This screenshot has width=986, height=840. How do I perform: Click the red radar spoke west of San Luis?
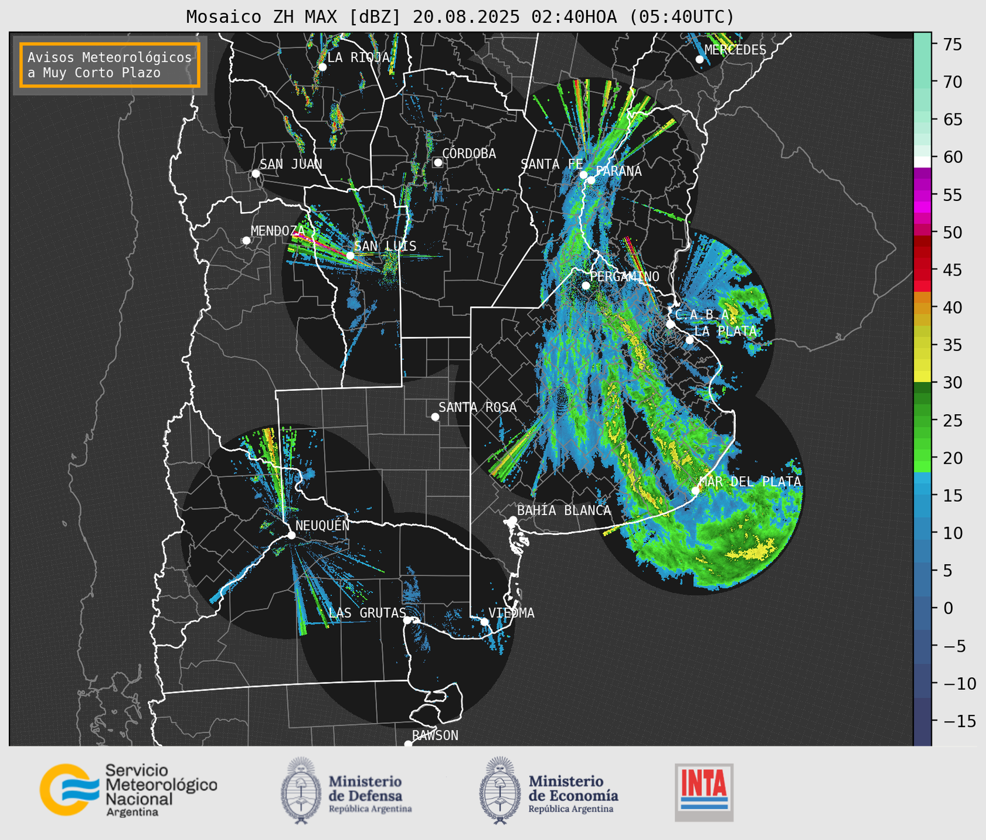(320, 245)
